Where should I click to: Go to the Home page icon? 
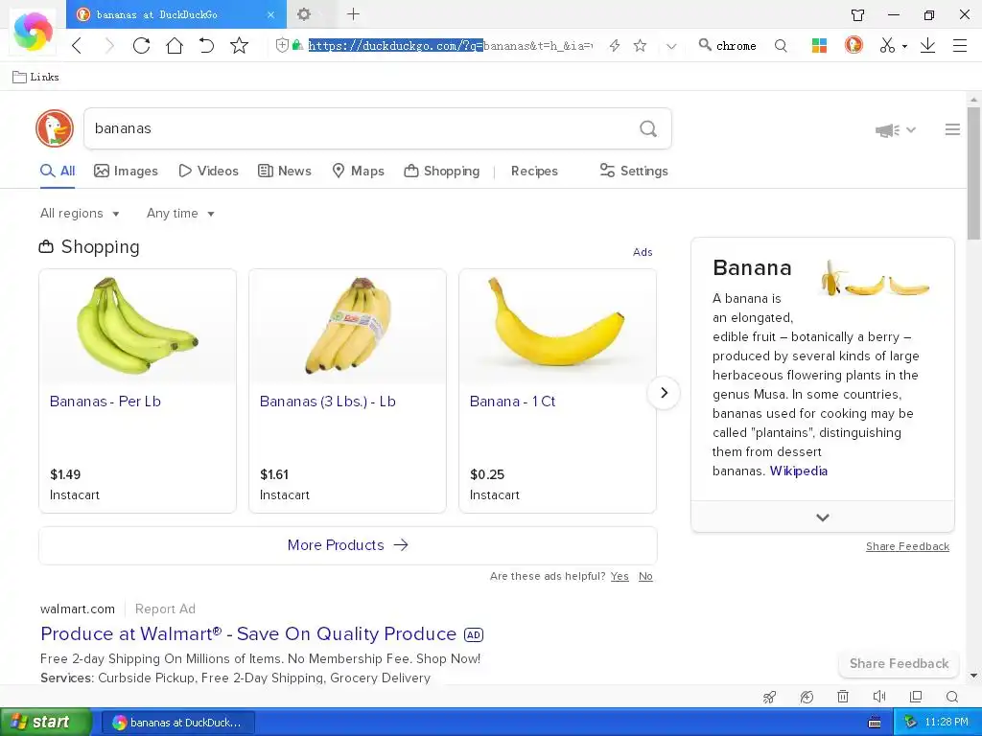(x=175, y=46)
